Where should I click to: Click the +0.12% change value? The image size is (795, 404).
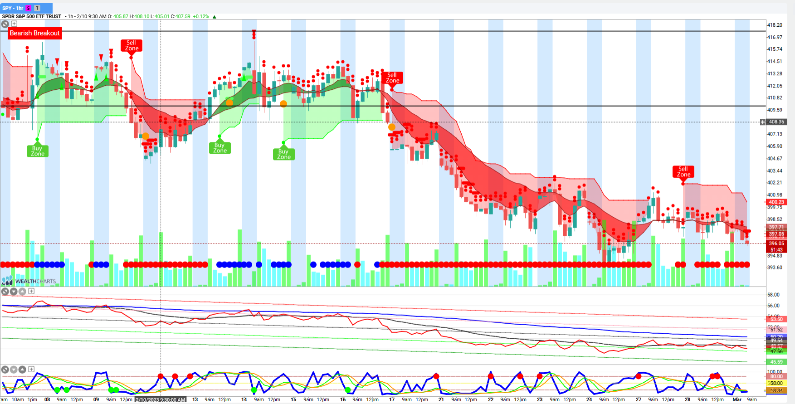[201, 16]
